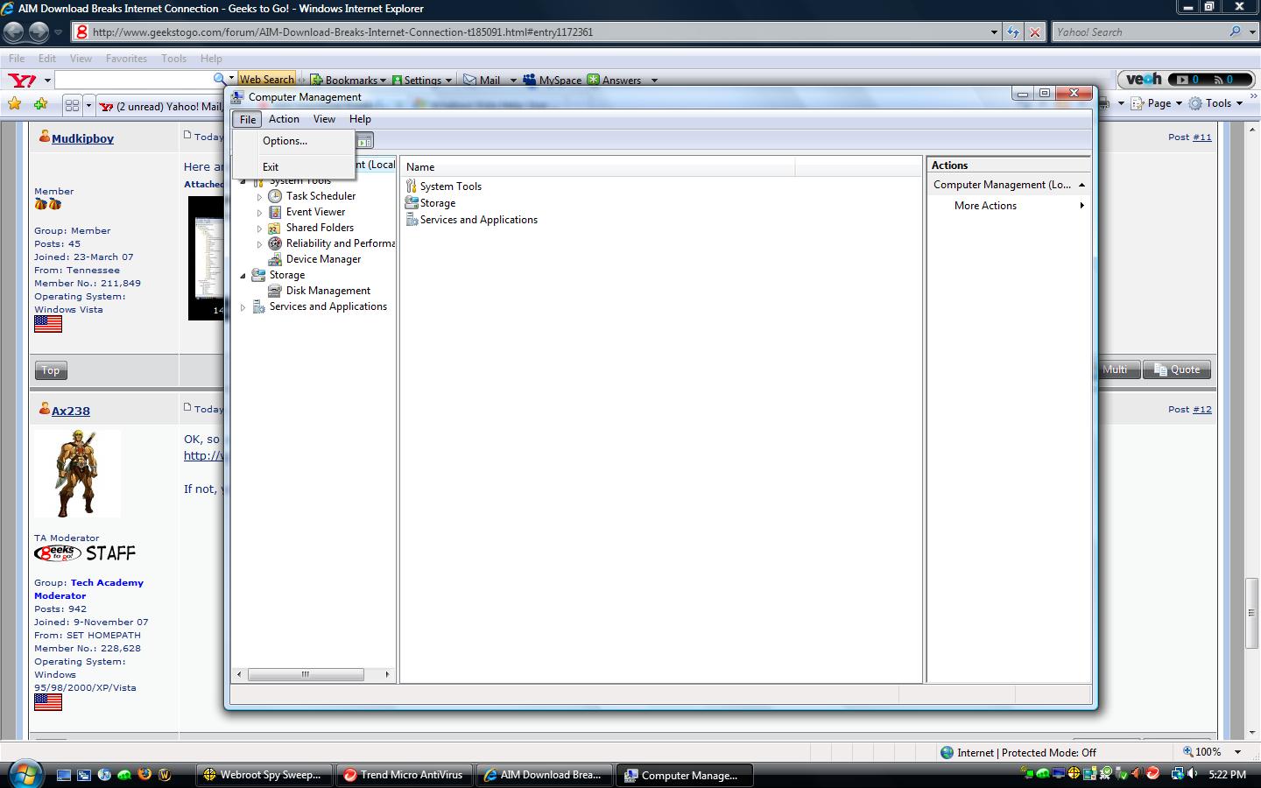Click the red Stop icon beside address bar
Screen dimensions: 1261x788
tap(1035, 32)
